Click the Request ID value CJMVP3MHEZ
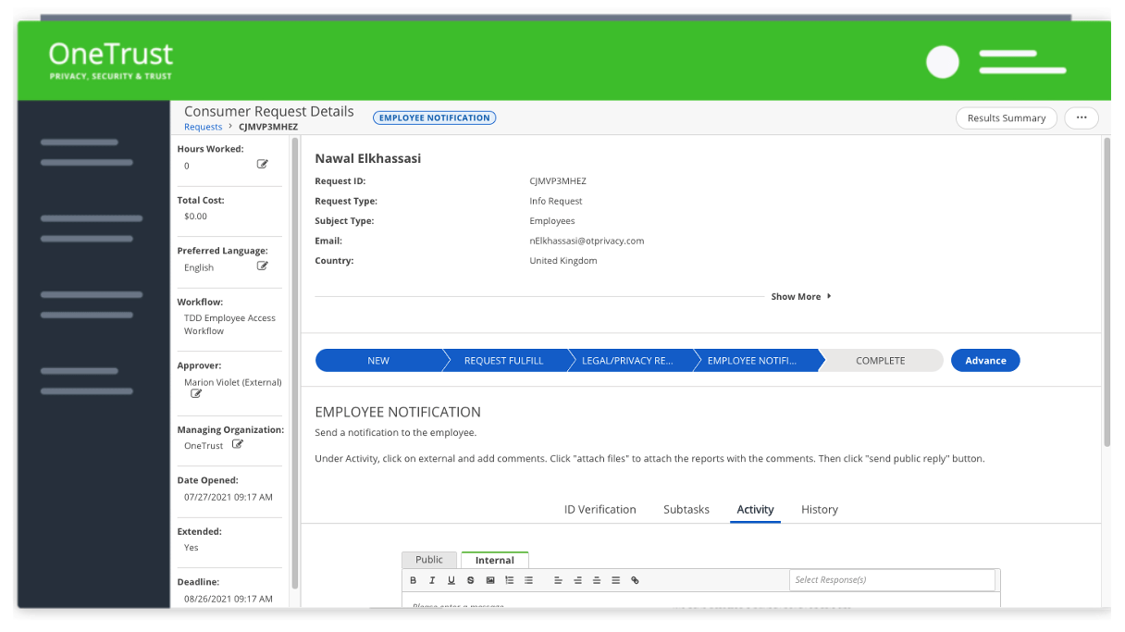1125x632 pixels. click(558, 181)
